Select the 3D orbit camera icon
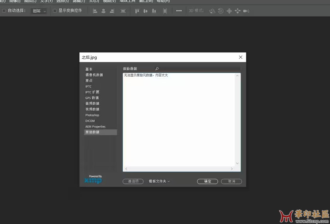 pyautogui.click(x=212, y=11)
